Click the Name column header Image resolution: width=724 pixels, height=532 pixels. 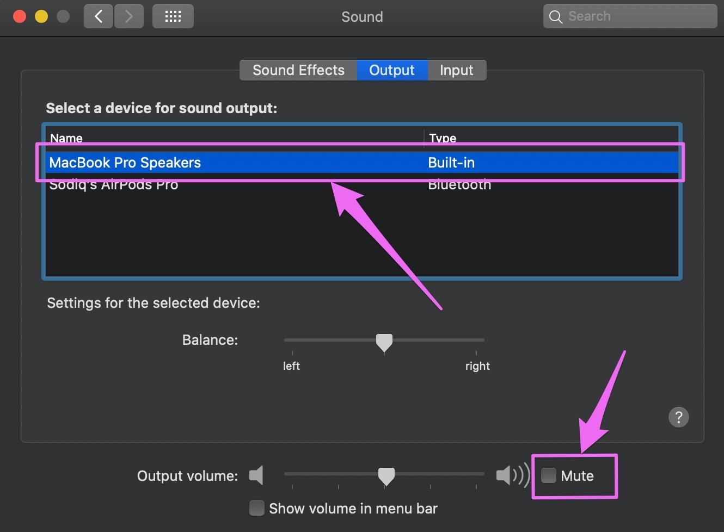(x=234, y=138)
